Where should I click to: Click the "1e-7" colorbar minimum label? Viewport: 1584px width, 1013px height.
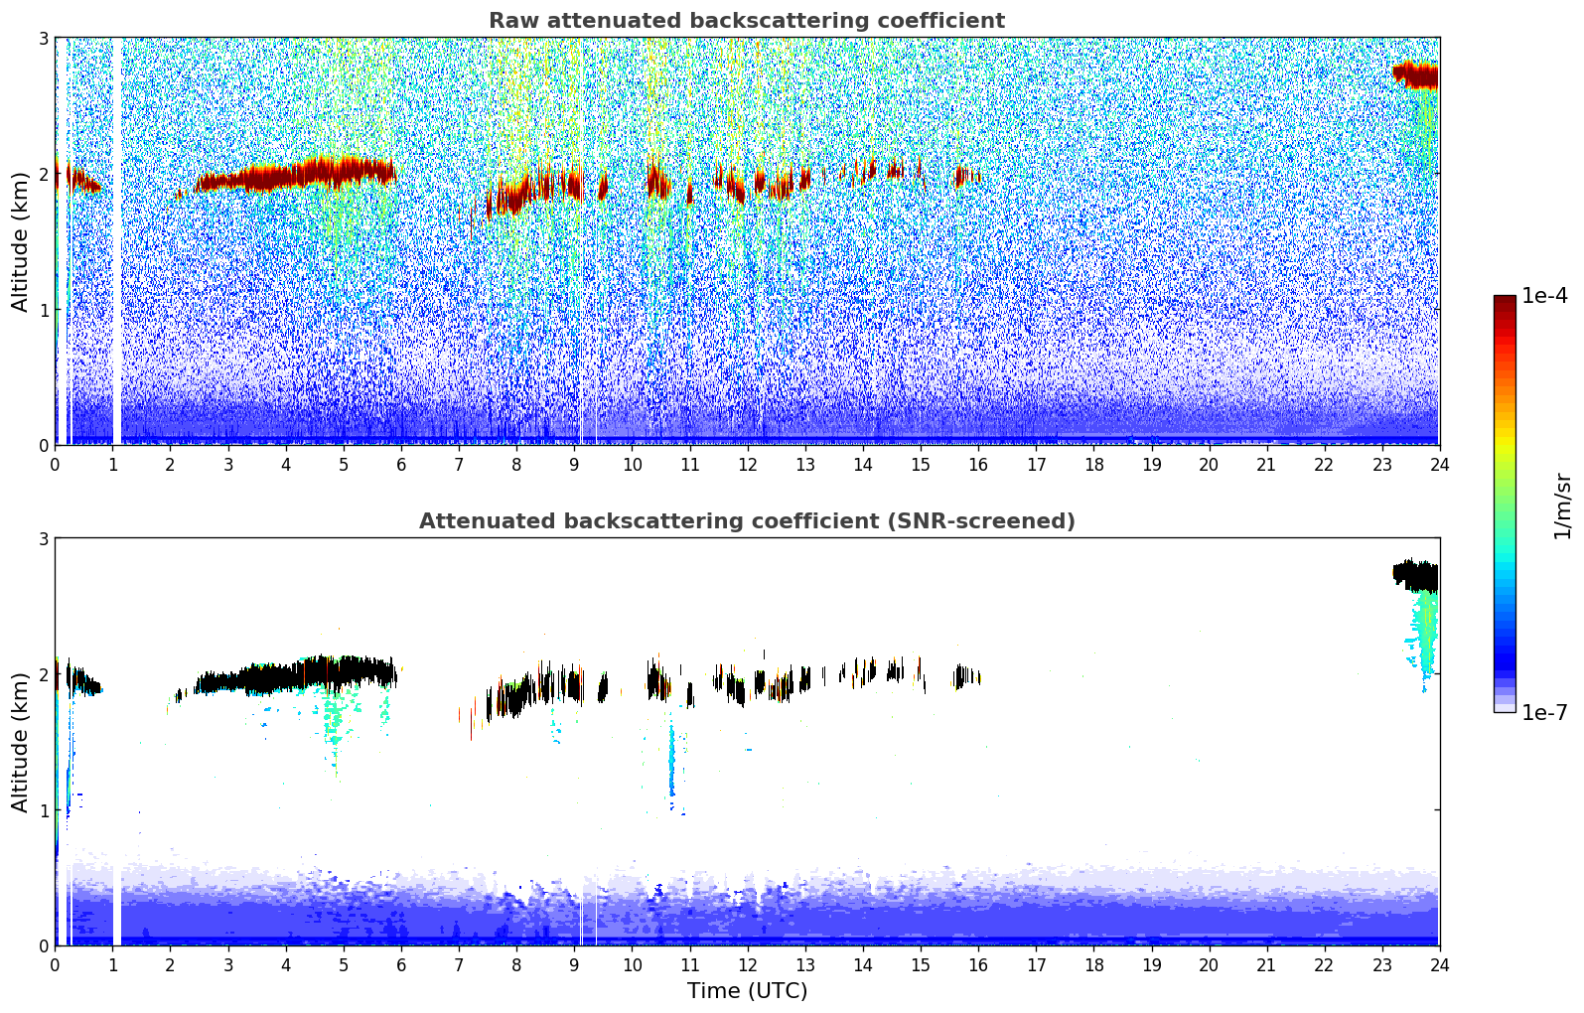click(1544, 713)
